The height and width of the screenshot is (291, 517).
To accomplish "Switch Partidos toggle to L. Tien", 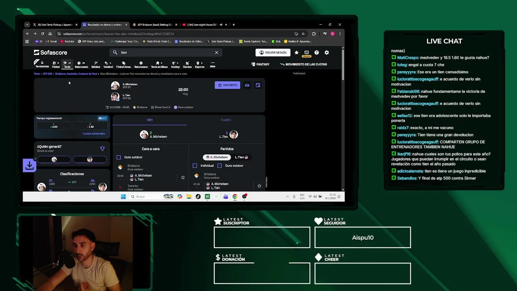I will [x=241, y=157].
